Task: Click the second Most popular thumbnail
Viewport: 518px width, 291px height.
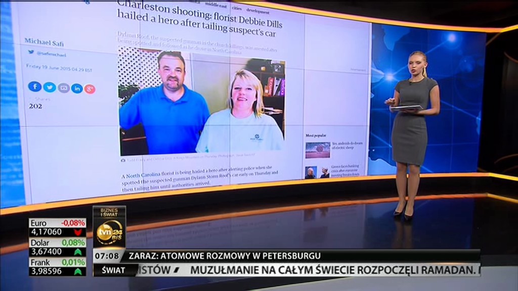Action: click(317, 172)
